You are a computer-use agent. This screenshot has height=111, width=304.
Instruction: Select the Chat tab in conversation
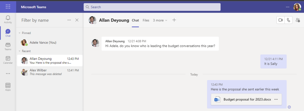pyautogui.click(x=135, y=20)
